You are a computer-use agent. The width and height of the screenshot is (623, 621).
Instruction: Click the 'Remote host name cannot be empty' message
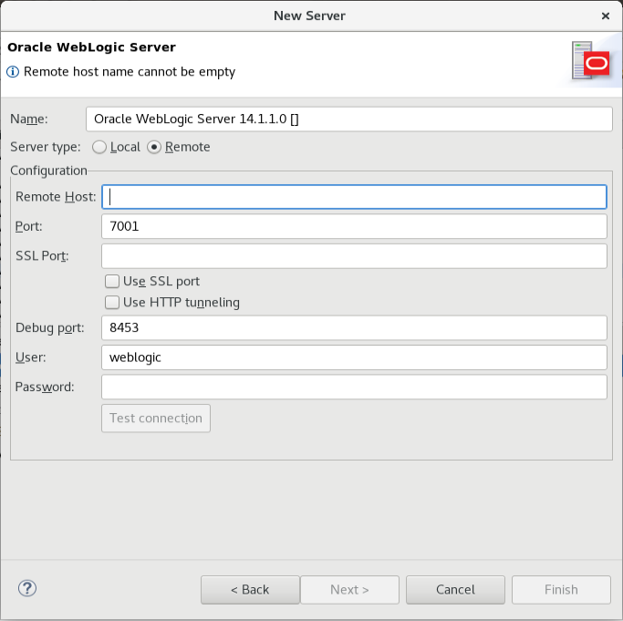(x=130, y=72)
